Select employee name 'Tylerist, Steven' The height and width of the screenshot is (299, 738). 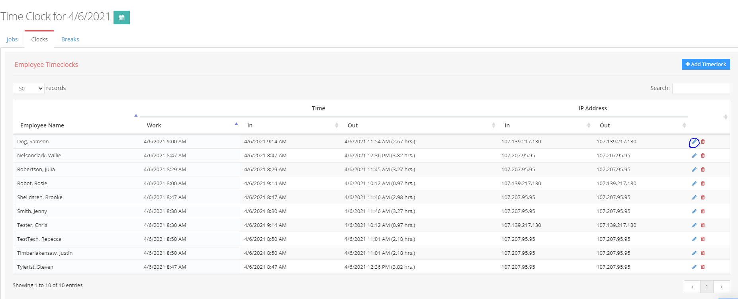pyautogui.click(x=35, y=267)
